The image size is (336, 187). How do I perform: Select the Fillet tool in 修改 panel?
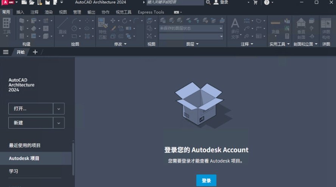(x=136, y=20)
